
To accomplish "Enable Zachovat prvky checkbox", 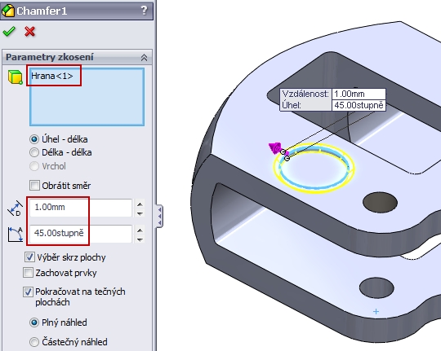I will coord(28,273).
